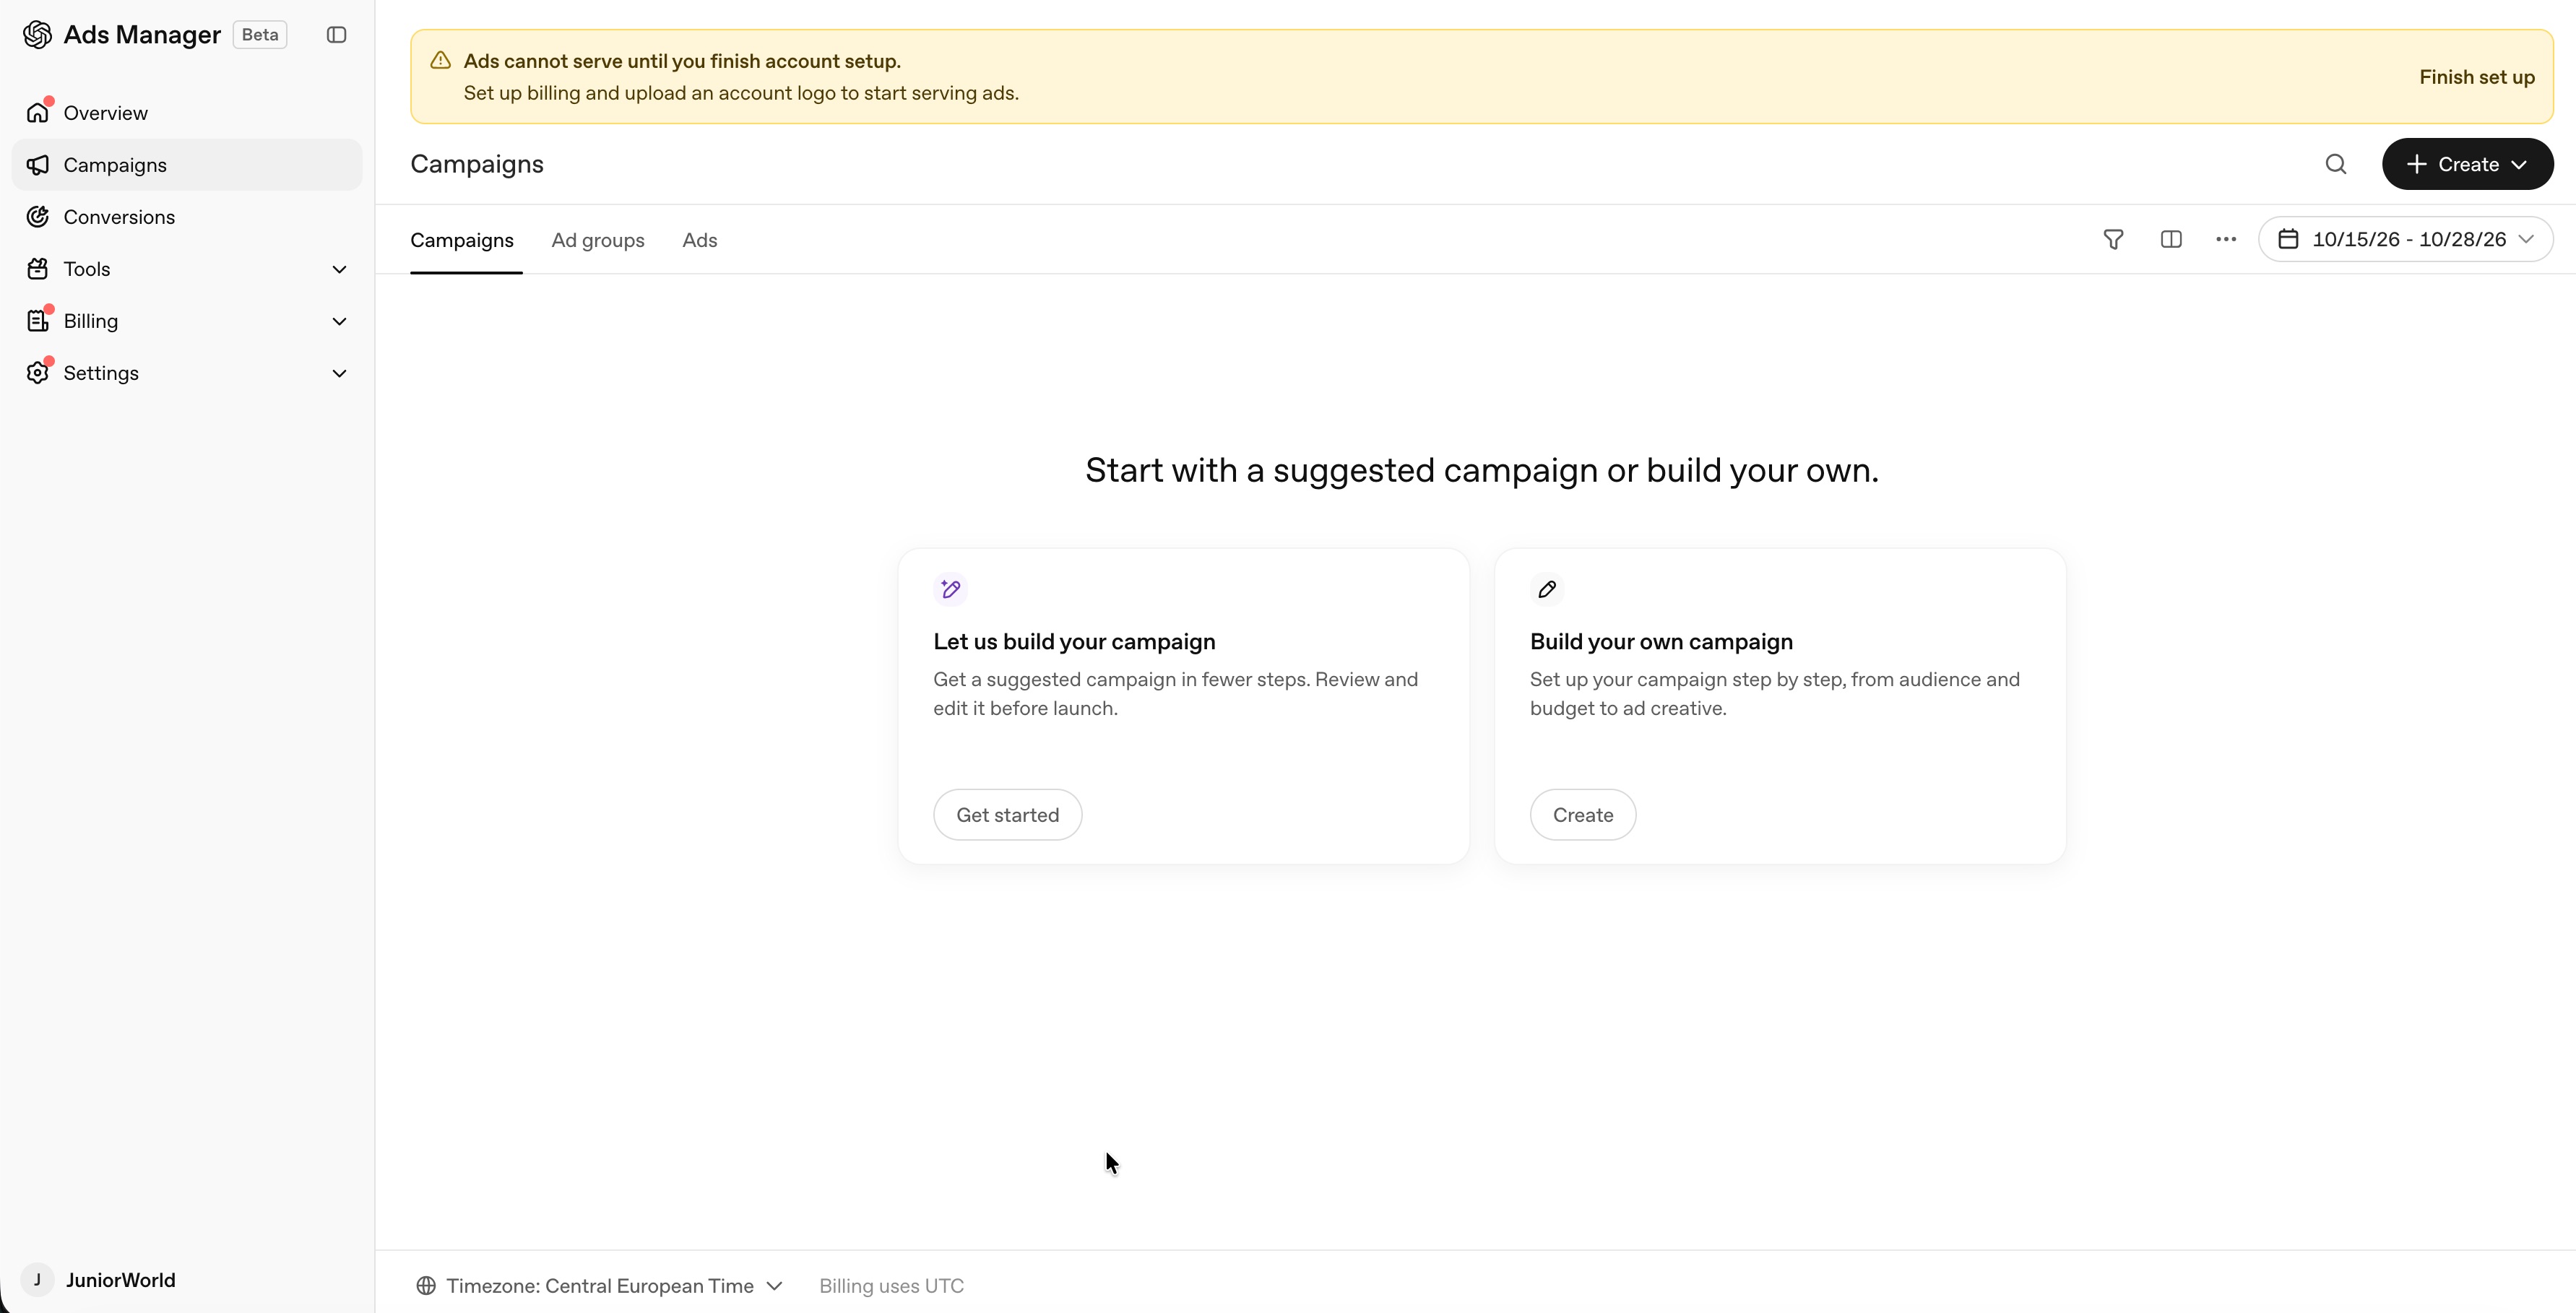Click the Beta badge label
The image size is (2576, 1313).
(x=260, y=35)
